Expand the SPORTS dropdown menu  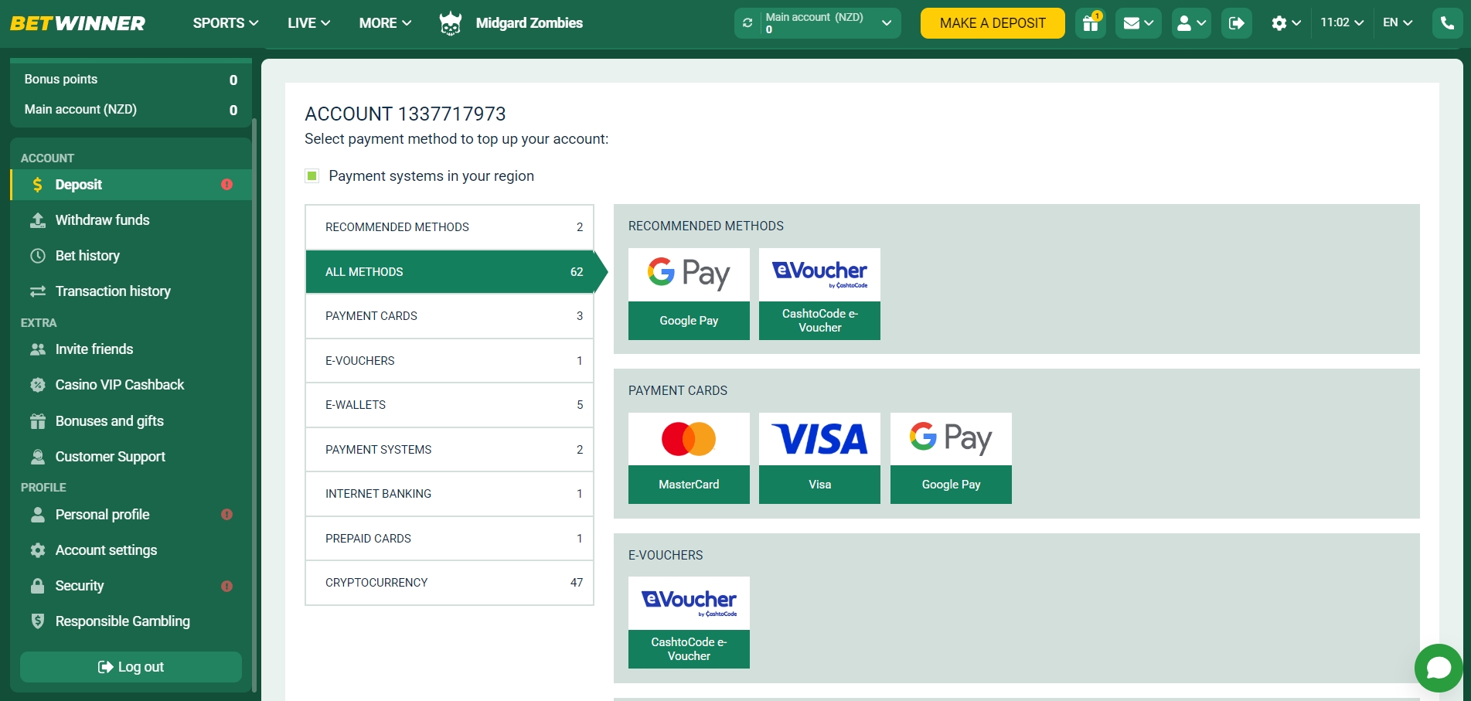pyautogui.click(x=226, y=23)
